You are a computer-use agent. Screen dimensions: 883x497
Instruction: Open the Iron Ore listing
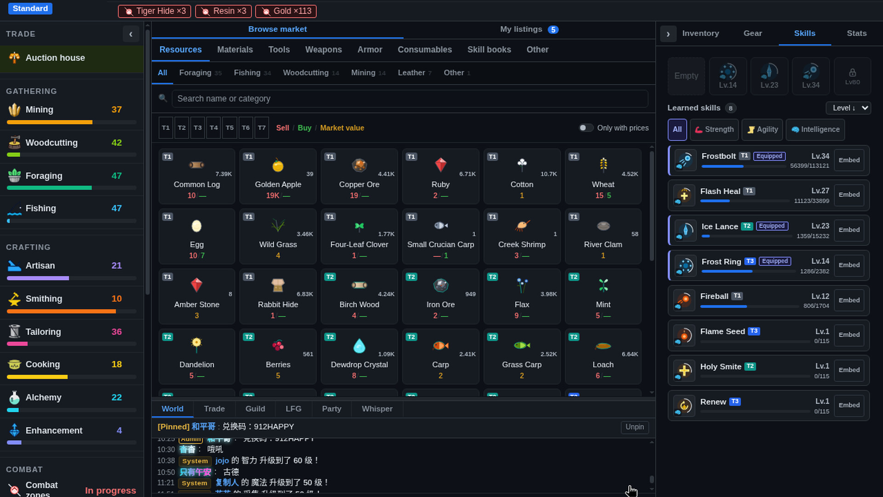pos(441,296)
